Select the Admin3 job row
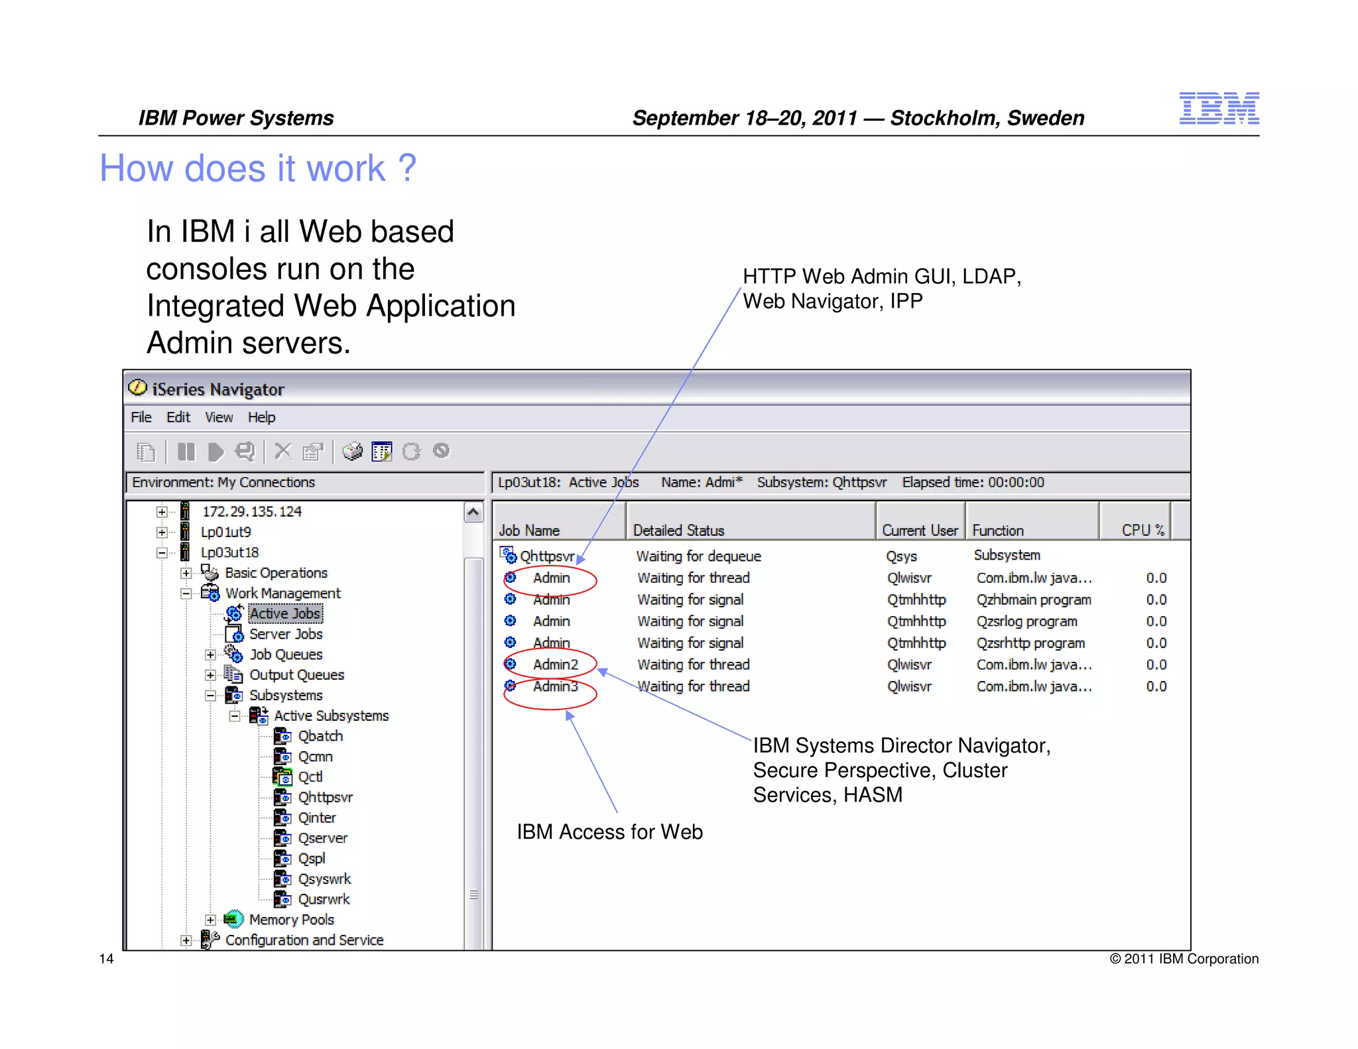 (x=835, y=686)
